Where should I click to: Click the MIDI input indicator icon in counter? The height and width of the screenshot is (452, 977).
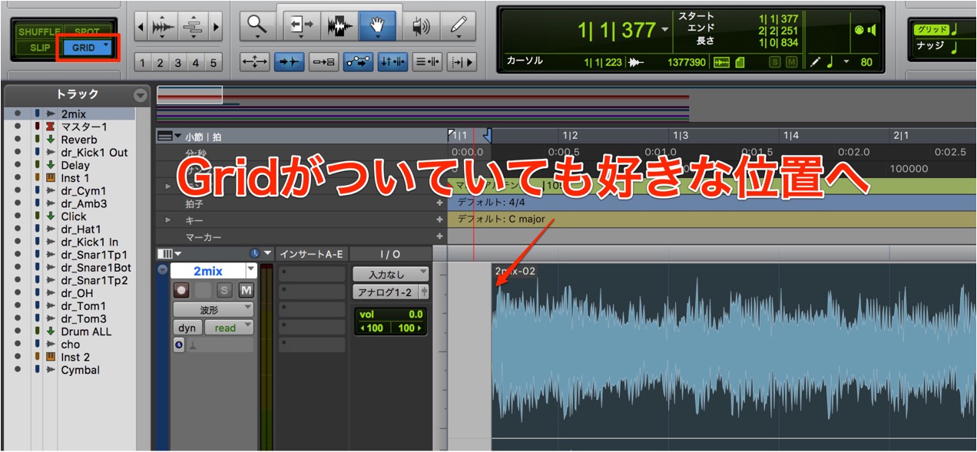click(859, 30)
